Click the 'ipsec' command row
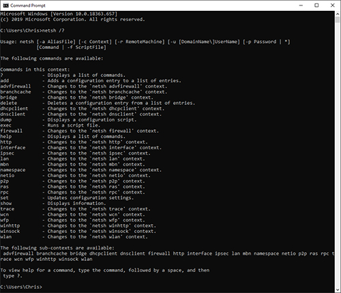This screenshot has width=341, height=293. (x=76, y=153)
